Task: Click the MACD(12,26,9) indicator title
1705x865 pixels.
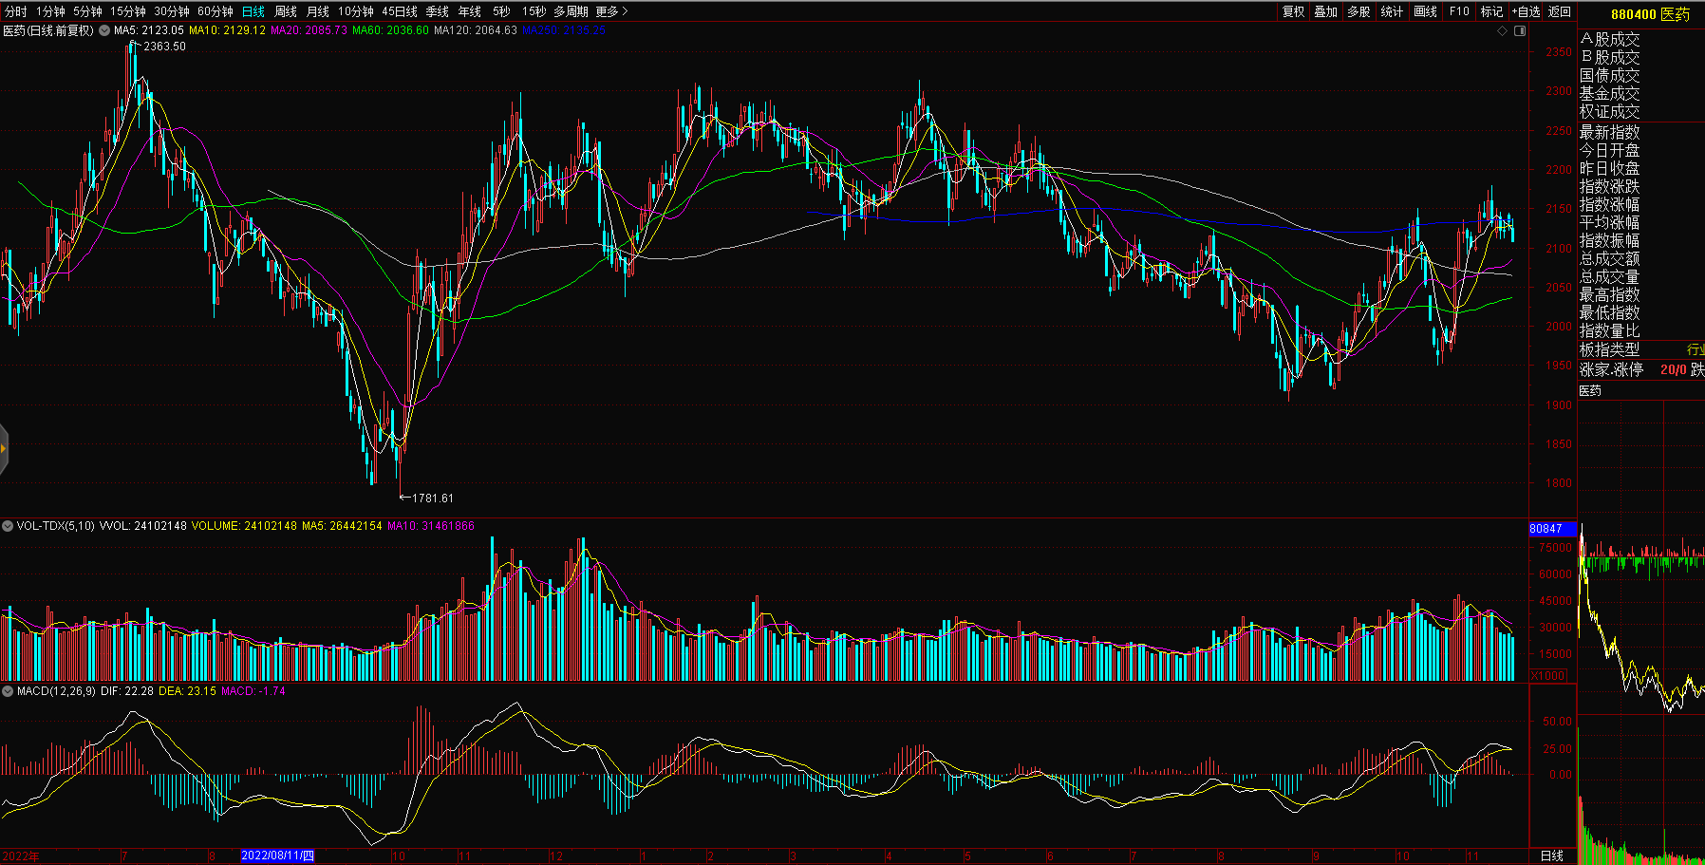Action: pos(56,691)
